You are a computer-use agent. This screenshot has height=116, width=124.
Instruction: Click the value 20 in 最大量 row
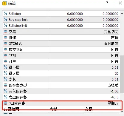(117, 73)
